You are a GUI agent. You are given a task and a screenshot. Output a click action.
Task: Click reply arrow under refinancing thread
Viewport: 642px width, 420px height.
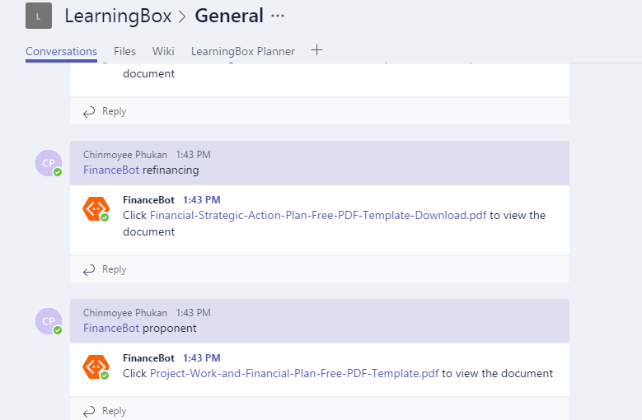pyautogui.click(x=90, y=269)
